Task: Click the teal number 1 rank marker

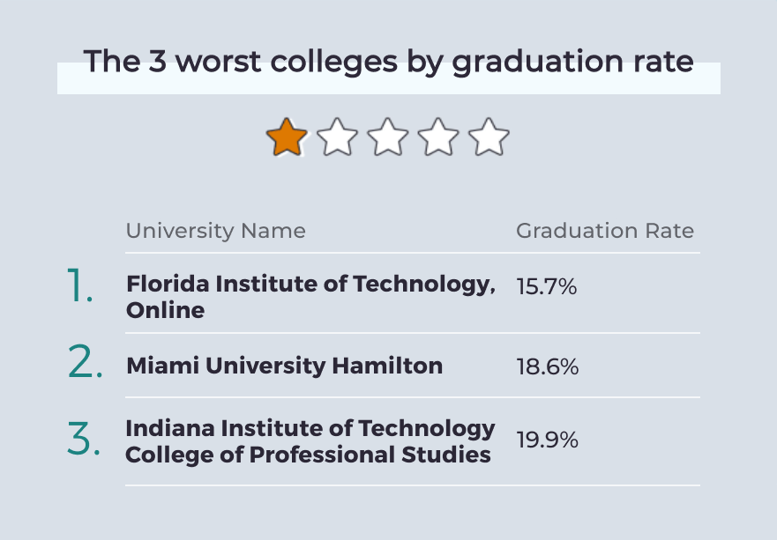Action: click(x=79, y=285)
